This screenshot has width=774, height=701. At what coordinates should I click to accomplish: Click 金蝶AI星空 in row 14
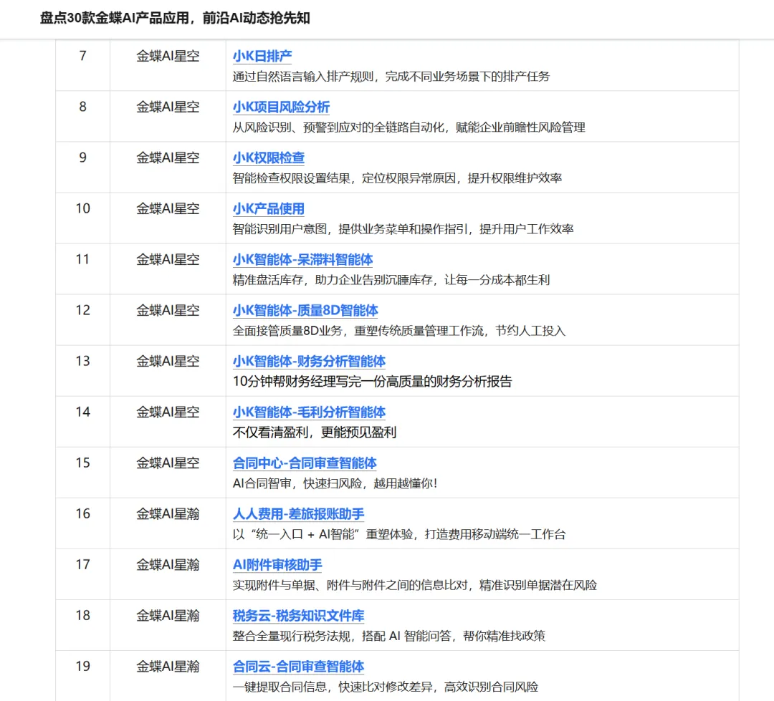(168, 412)
